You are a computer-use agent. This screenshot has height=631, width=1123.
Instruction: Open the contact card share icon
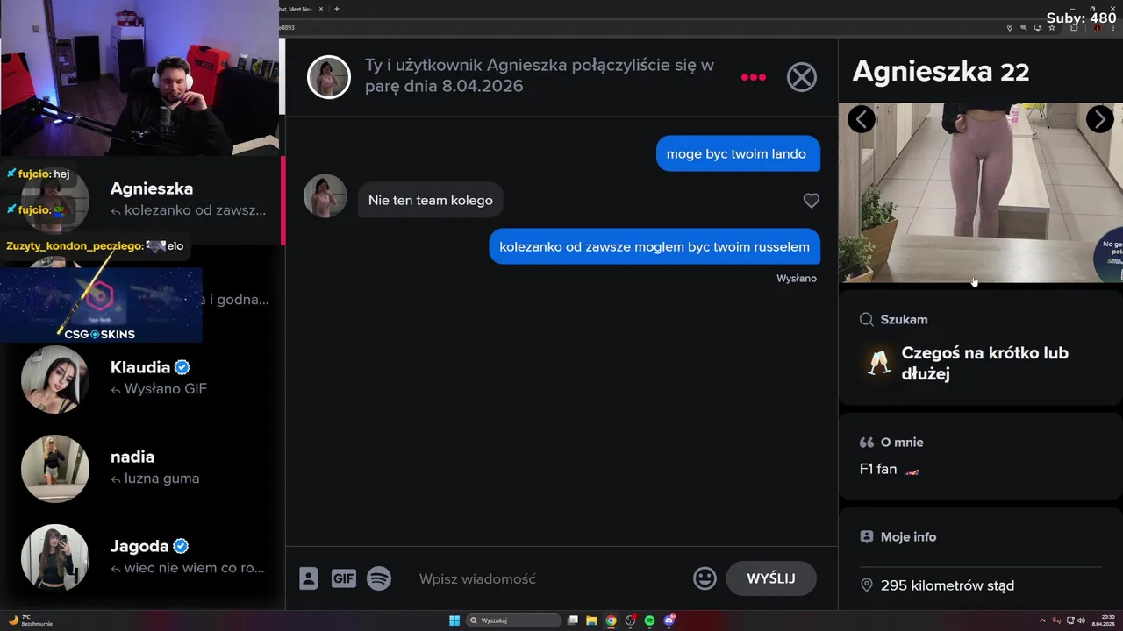[x=309, y=578]
